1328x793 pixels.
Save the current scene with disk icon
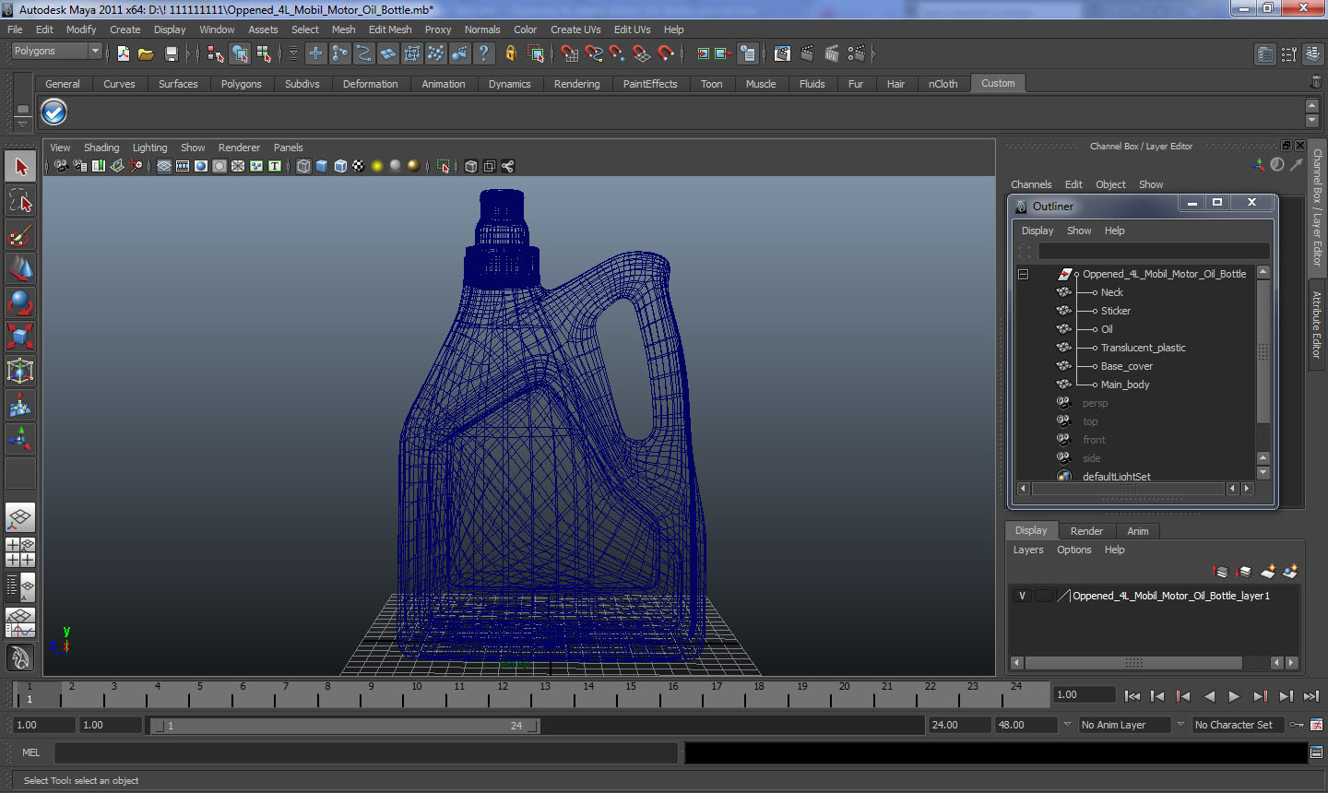(171, 53)
